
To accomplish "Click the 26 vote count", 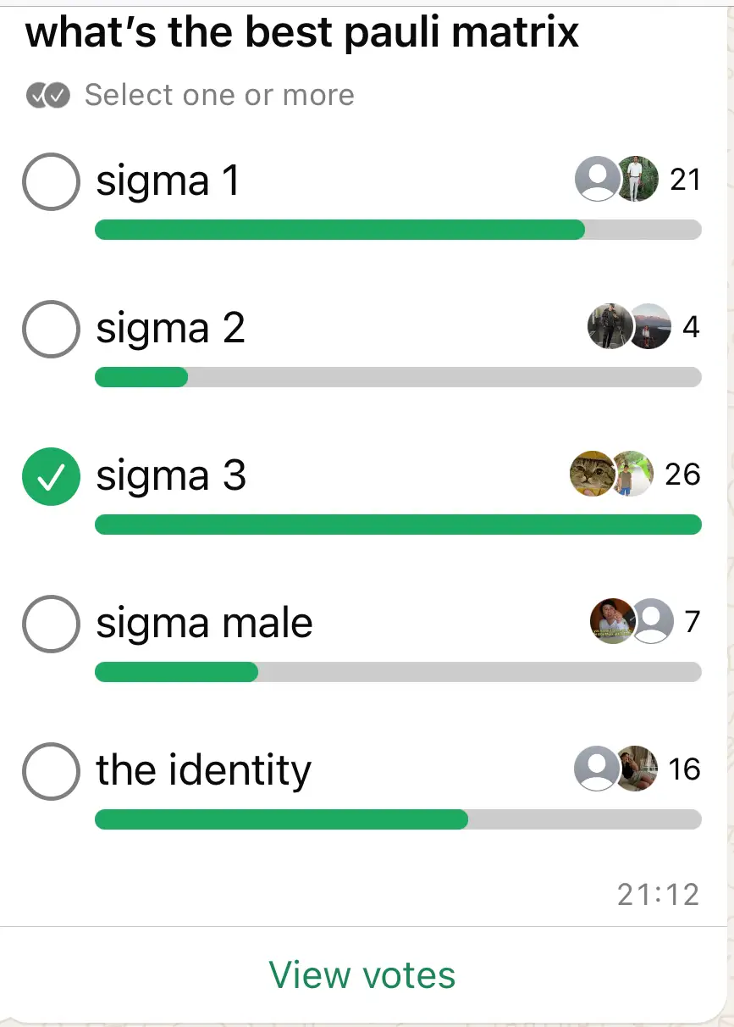I will (x=682, y=475).
